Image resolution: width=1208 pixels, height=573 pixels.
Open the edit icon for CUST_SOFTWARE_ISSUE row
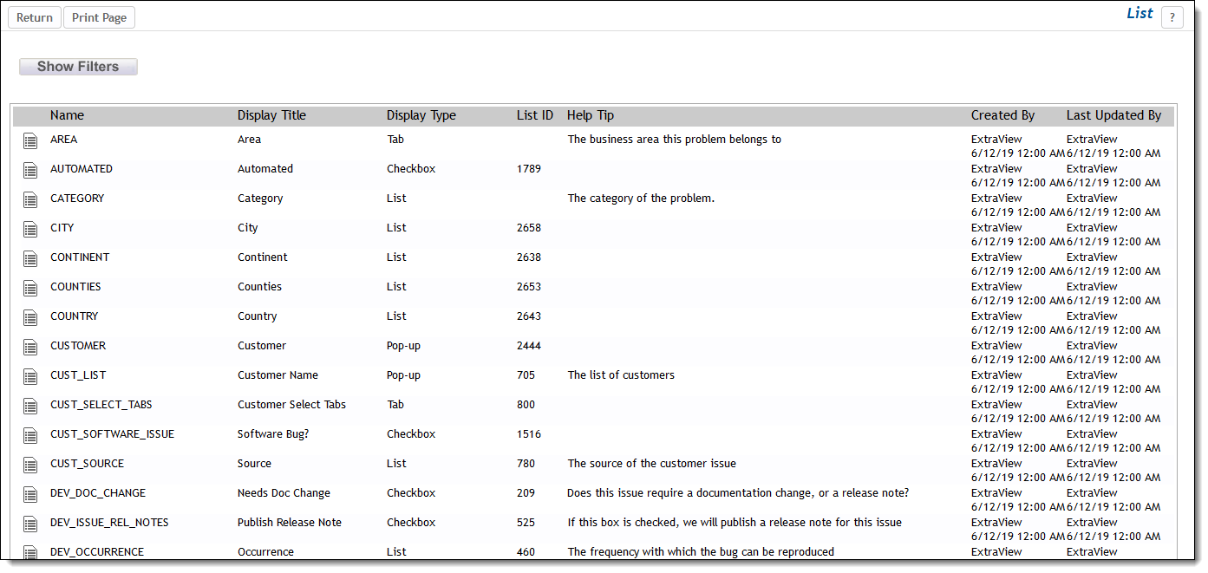30,435
